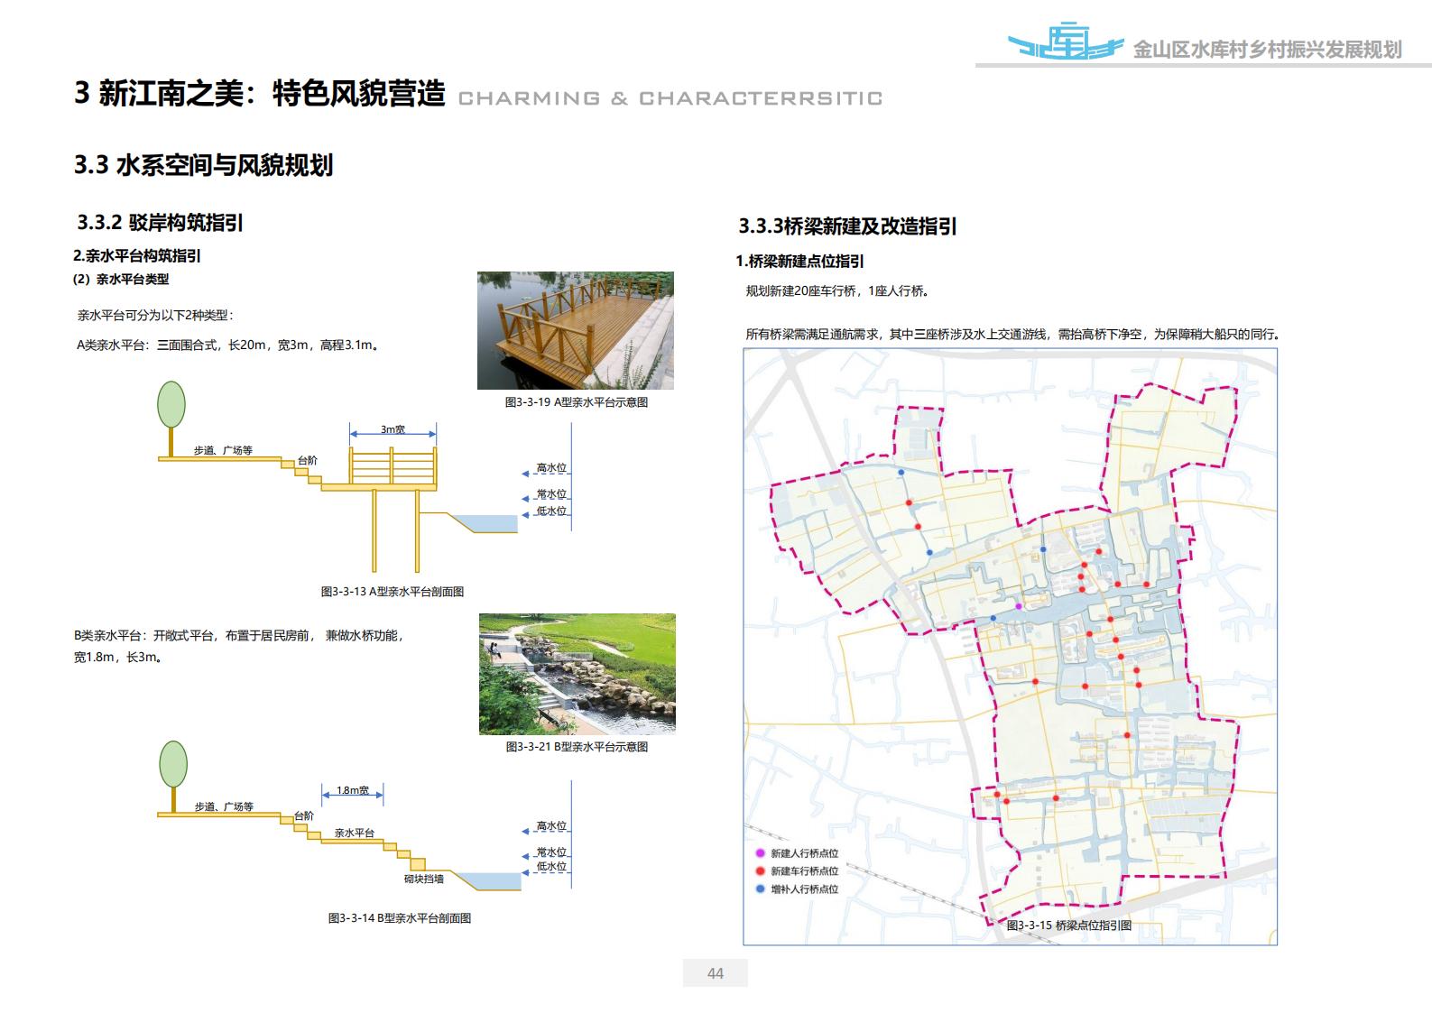1432x1013 pixels.
Task: Click 低水位 label in A型 diagram
Action: 551,511
